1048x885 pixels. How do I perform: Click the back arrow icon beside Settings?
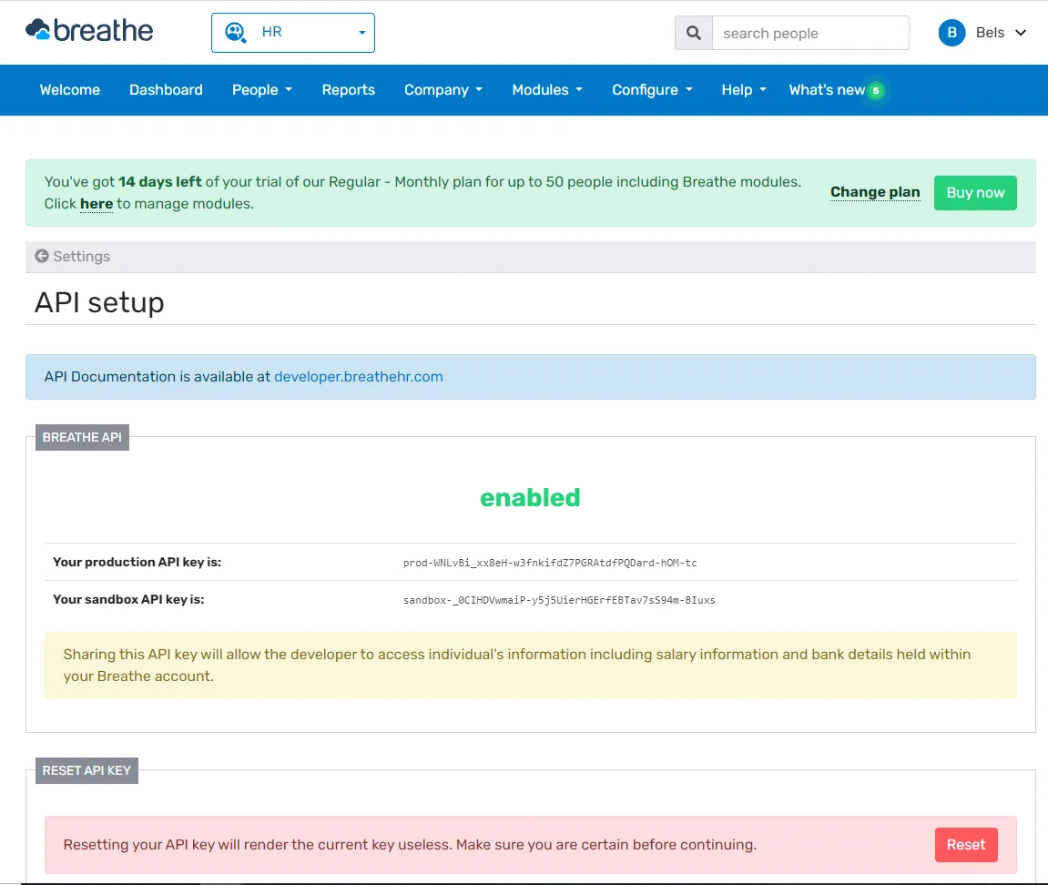click(x=42, y=256)
